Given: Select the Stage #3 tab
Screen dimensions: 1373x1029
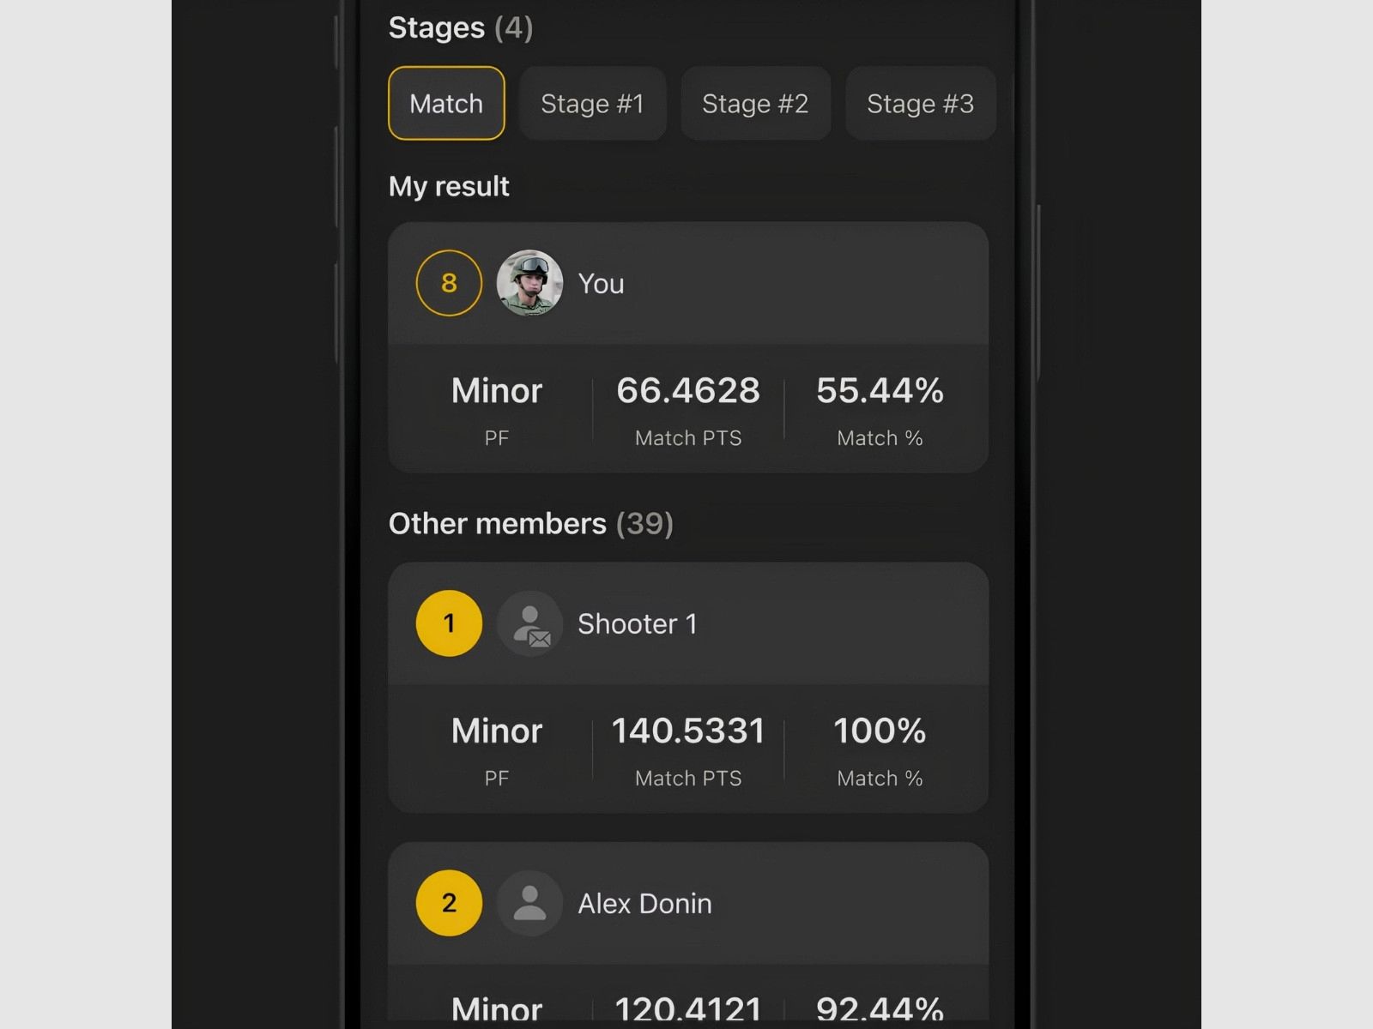Looking at the screenshot, I should click(x=920, y=103).
